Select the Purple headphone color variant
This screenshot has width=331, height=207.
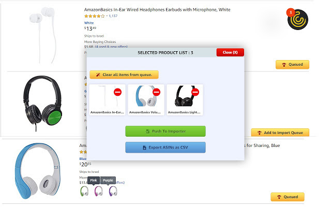112,191
